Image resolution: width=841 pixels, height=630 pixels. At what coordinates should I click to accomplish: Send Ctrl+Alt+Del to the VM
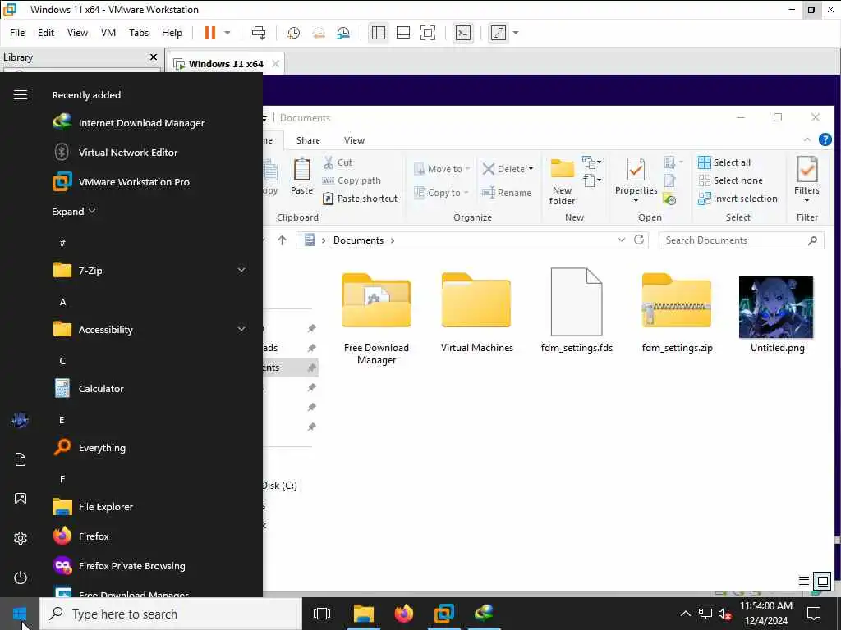point(259,33)
